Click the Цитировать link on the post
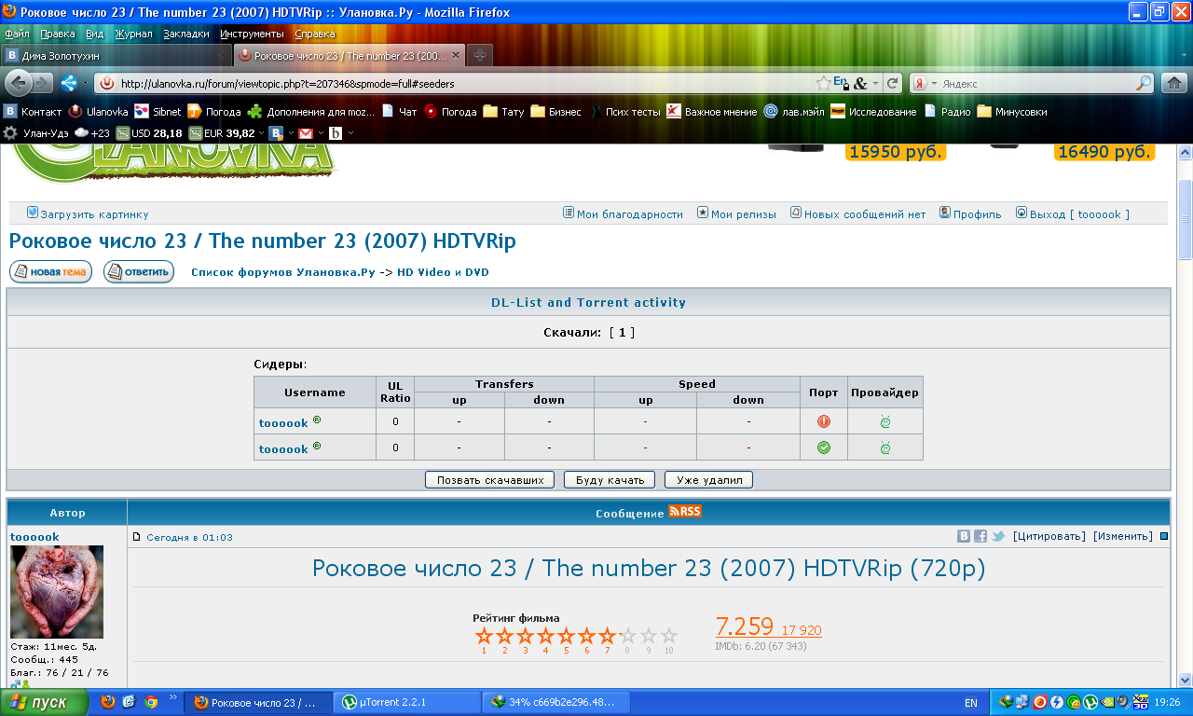The image size is (1193, 716). [x=1049, y=536]
